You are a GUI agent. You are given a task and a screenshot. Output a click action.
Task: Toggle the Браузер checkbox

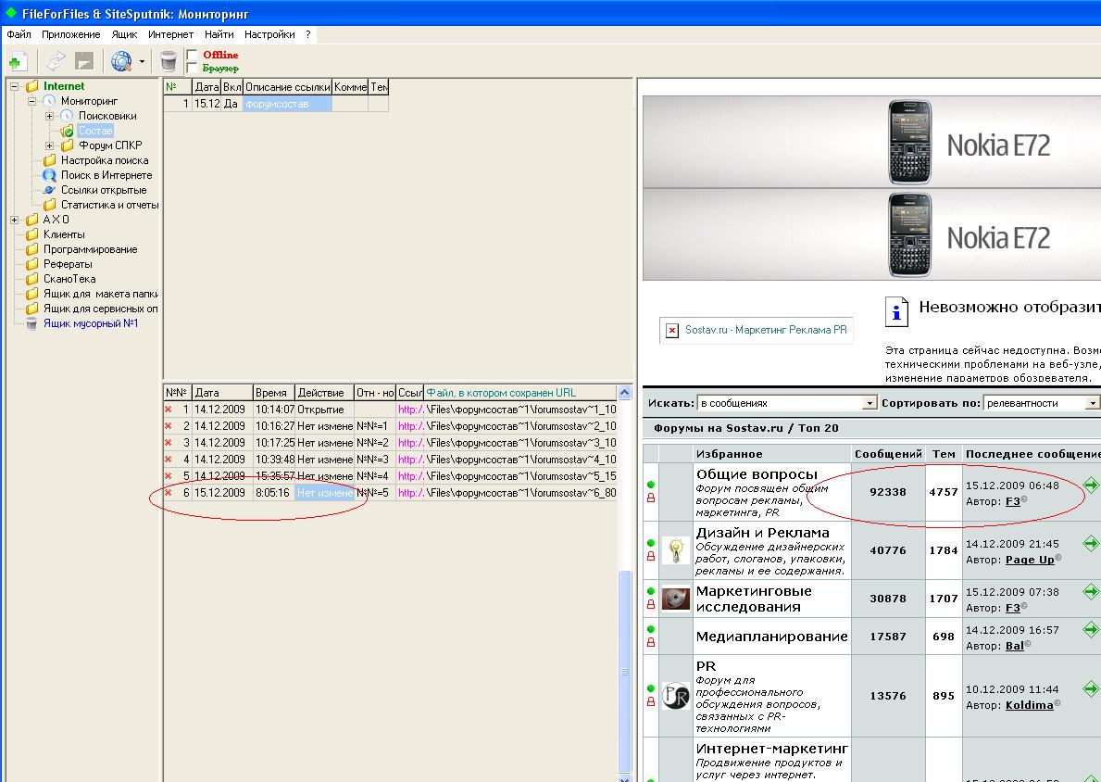(x=192, y=69)
